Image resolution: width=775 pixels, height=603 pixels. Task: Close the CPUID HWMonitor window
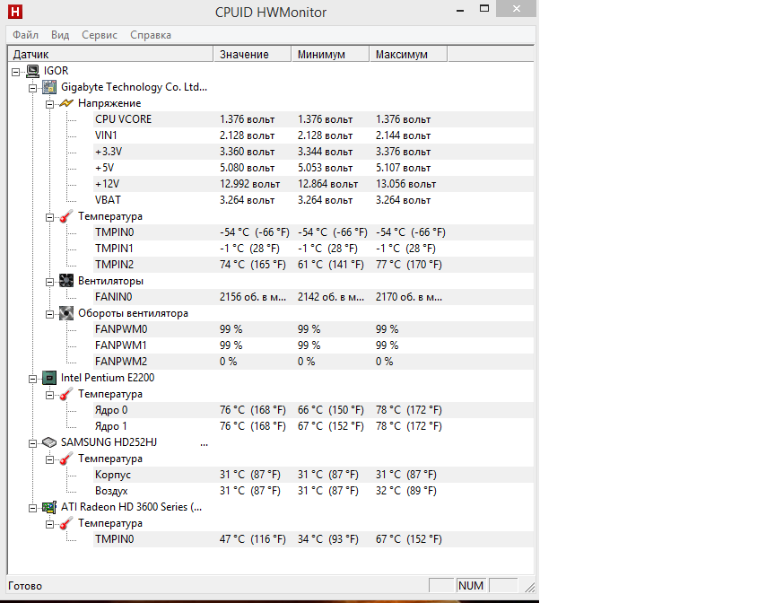click(x=517, y=9)
